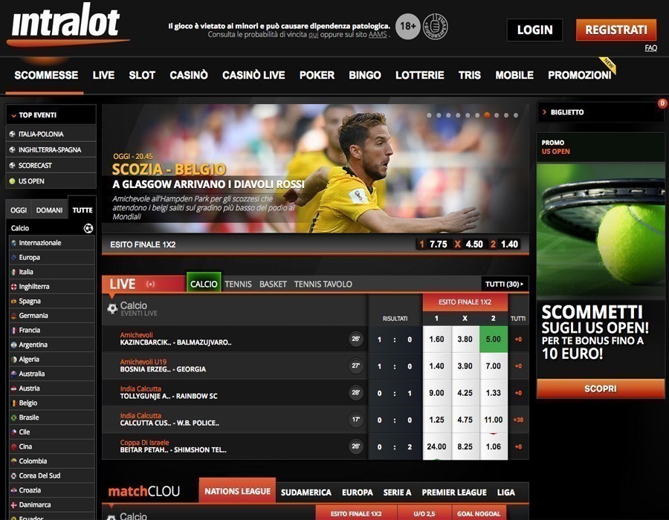Expand the Australia league list
The height and width of the screenshot is (520, 669).
[51, 374]
